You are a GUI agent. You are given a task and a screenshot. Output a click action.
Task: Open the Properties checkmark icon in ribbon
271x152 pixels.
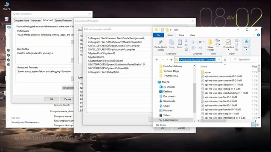228,42
